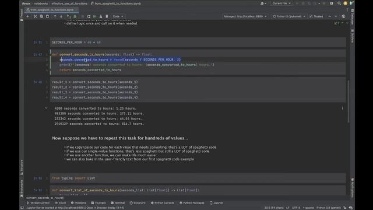Go to next highlighted error chevron
This screenshot has width=373, height=210.
pos(347,23)
